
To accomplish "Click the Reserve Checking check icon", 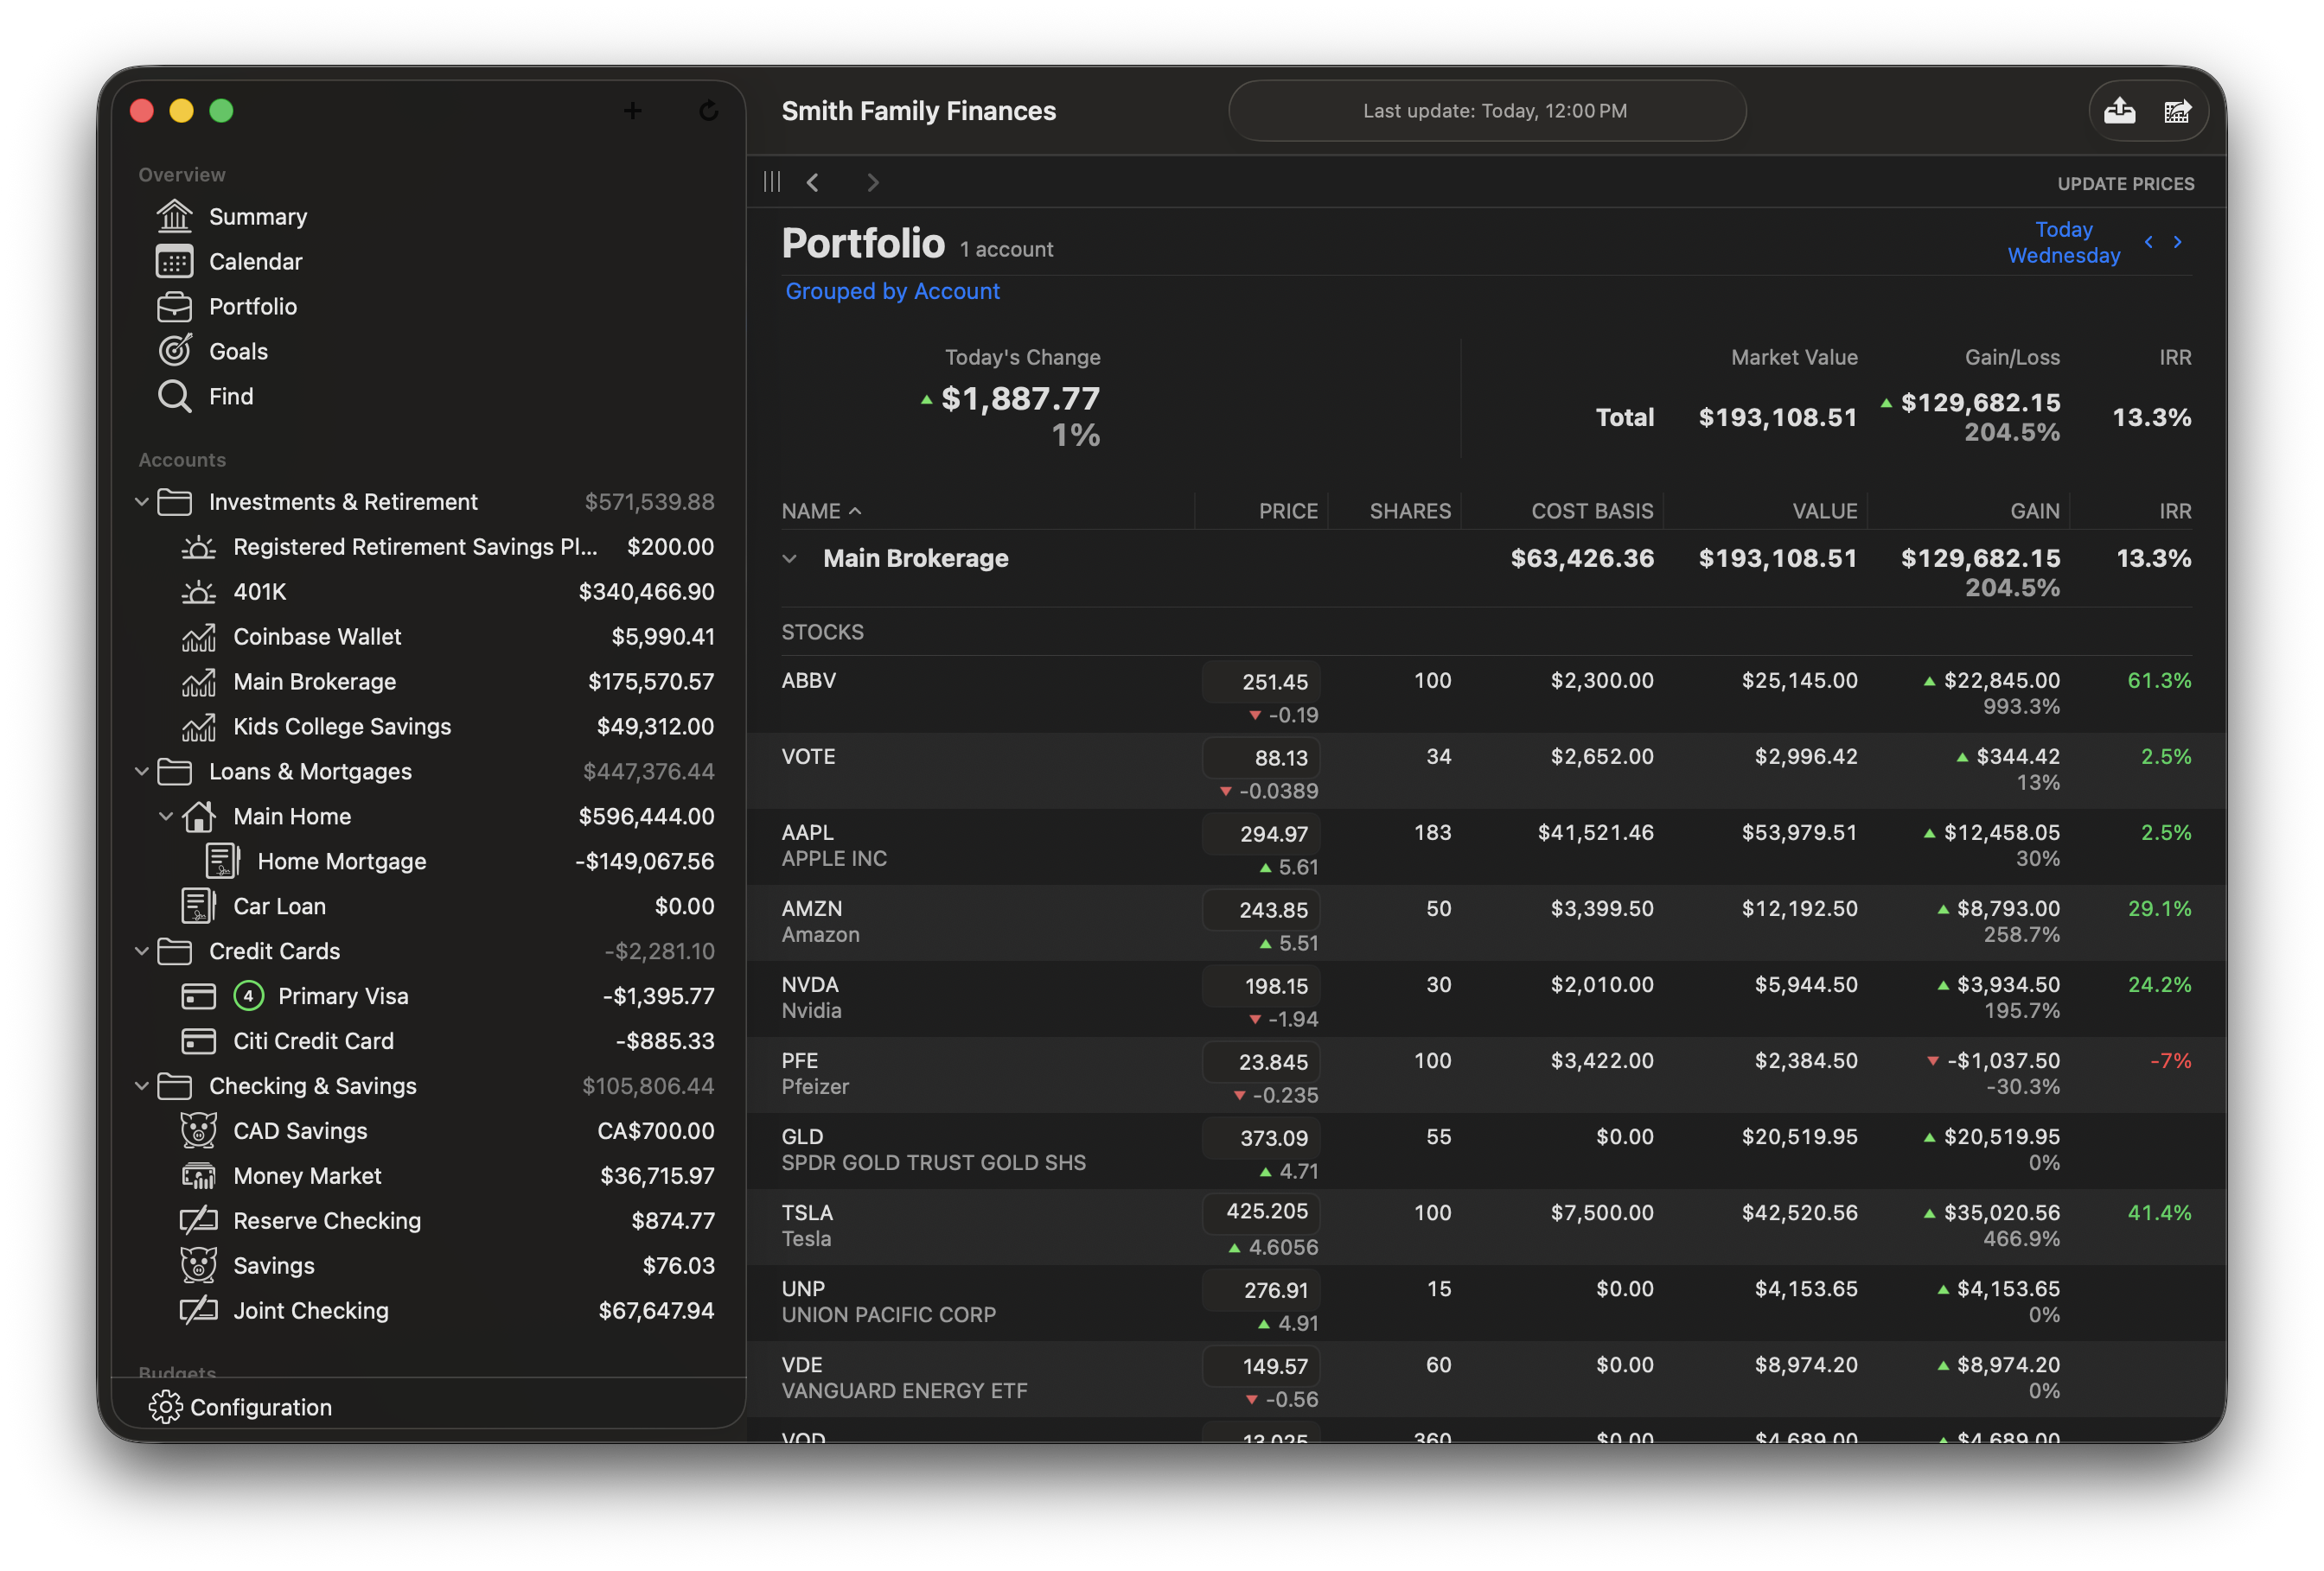I will (x=198, y=1220).
